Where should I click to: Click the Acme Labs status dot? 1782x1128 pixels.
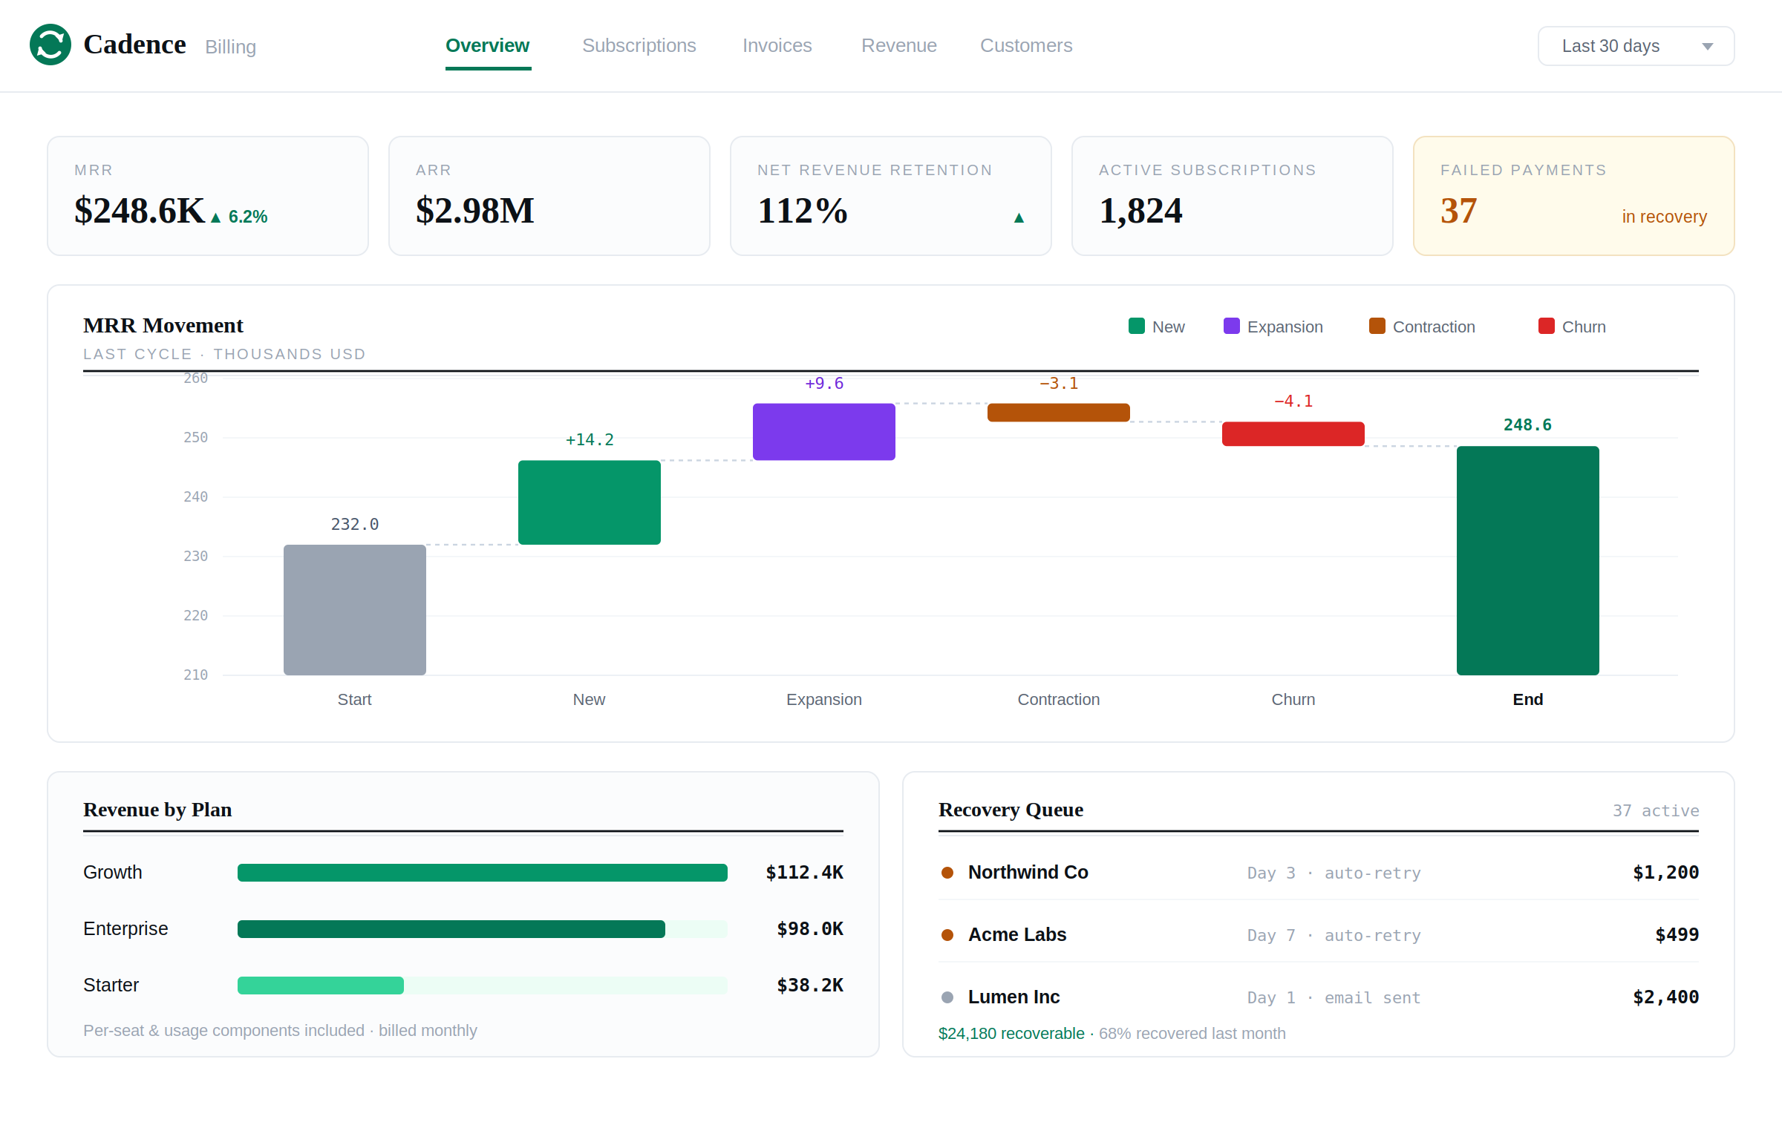click(947, 935)
